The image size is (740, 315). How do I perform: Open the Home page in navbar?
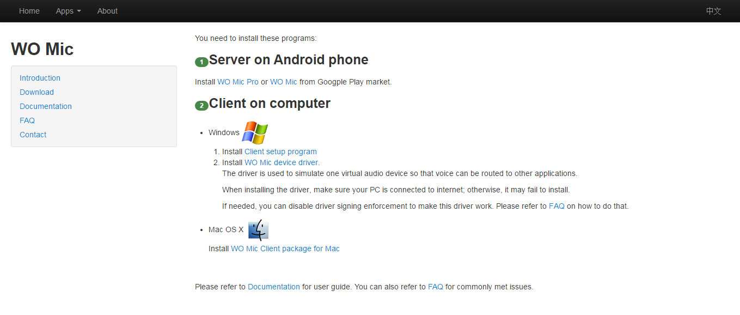point(29,11)
